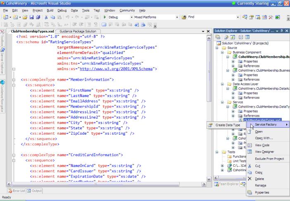Open the Error List tab
The image size is (290, 201).
click(17, 191)
